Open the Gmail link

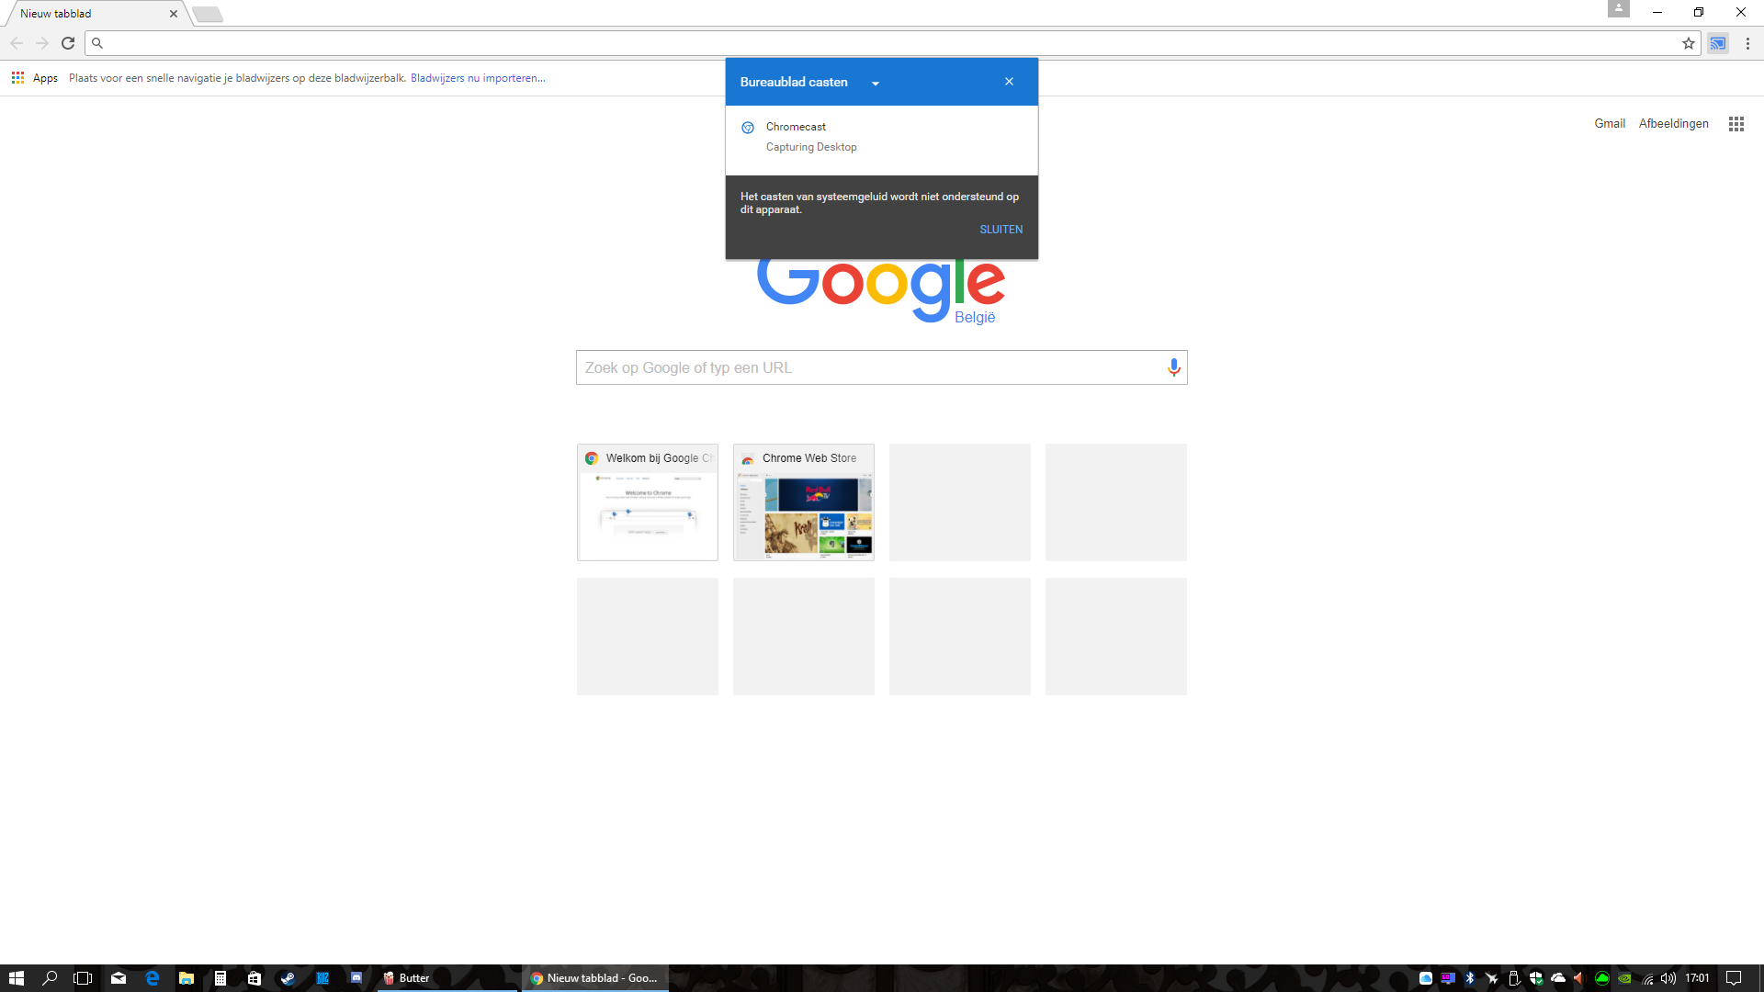(x=1609, y=124)
